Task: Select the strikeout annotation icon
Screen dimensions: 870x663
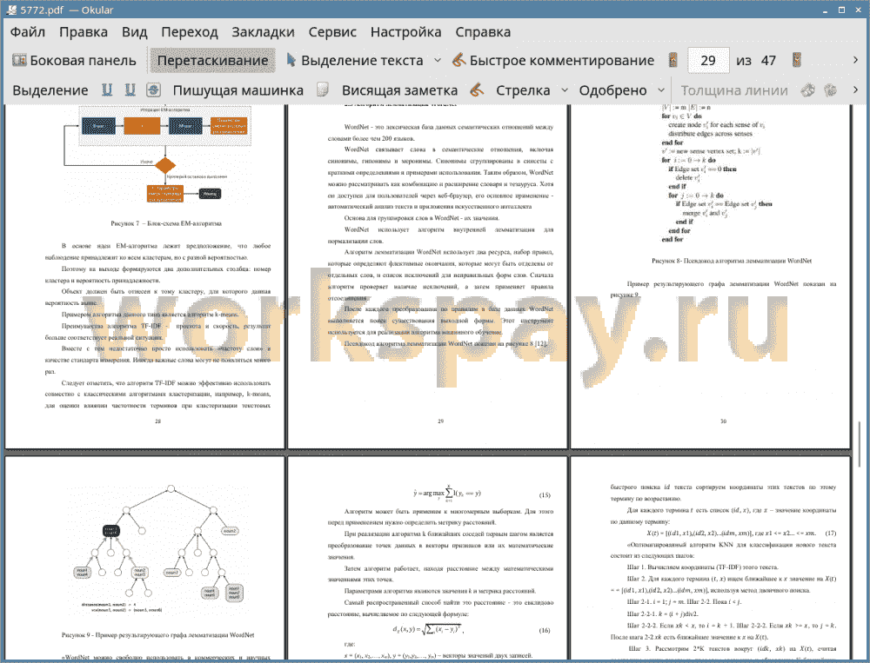Action: [154, 90]
